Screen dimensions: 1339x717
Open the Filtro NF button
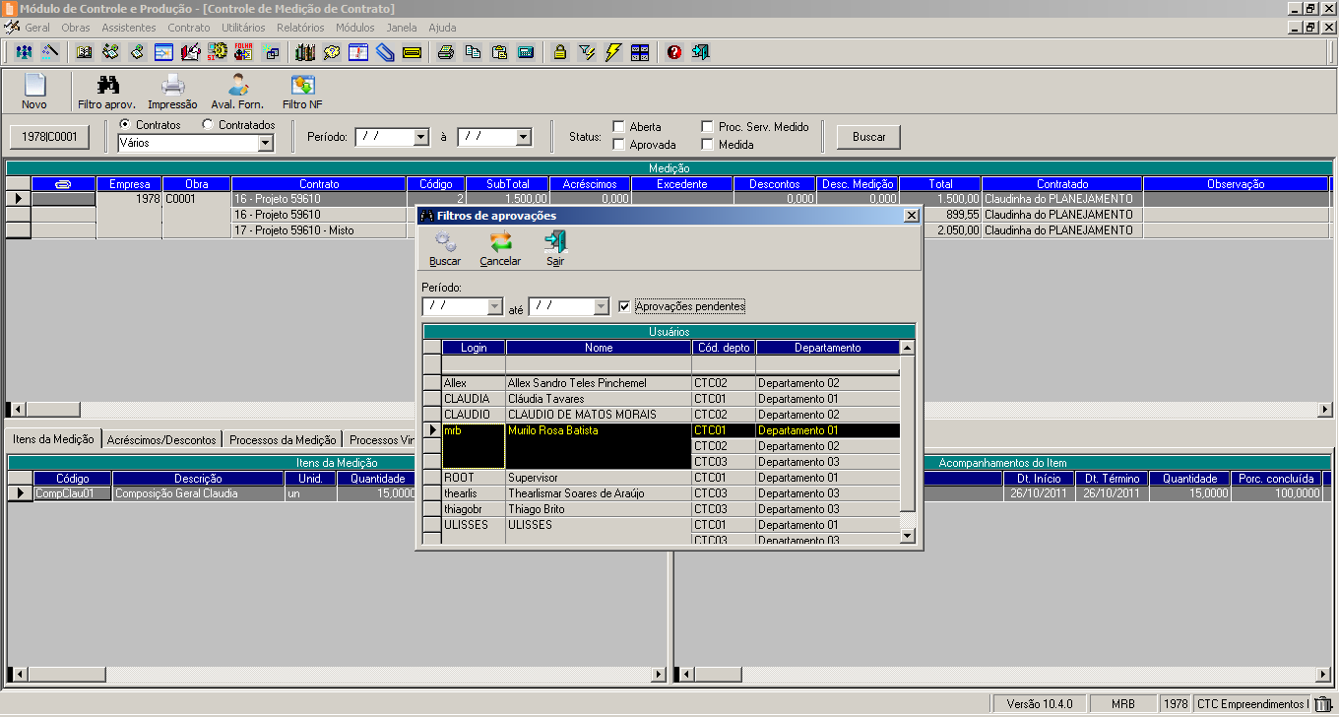coord(302,92)
